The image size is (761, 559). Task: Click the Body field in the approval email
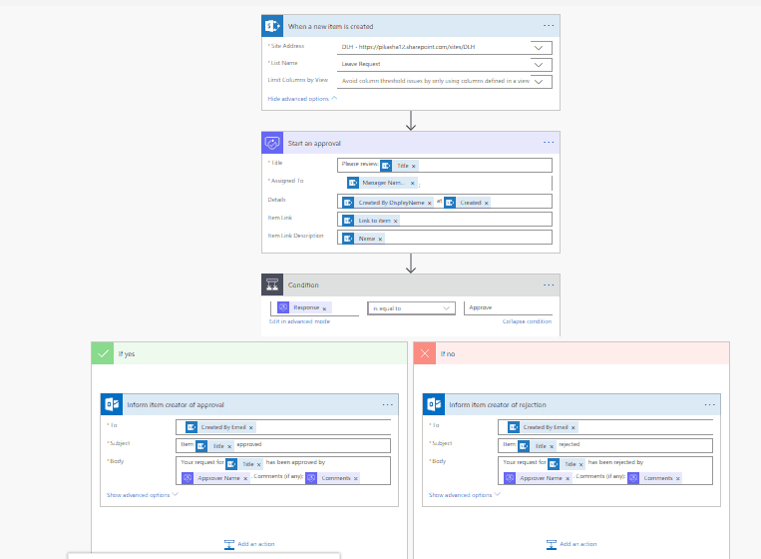283,470
